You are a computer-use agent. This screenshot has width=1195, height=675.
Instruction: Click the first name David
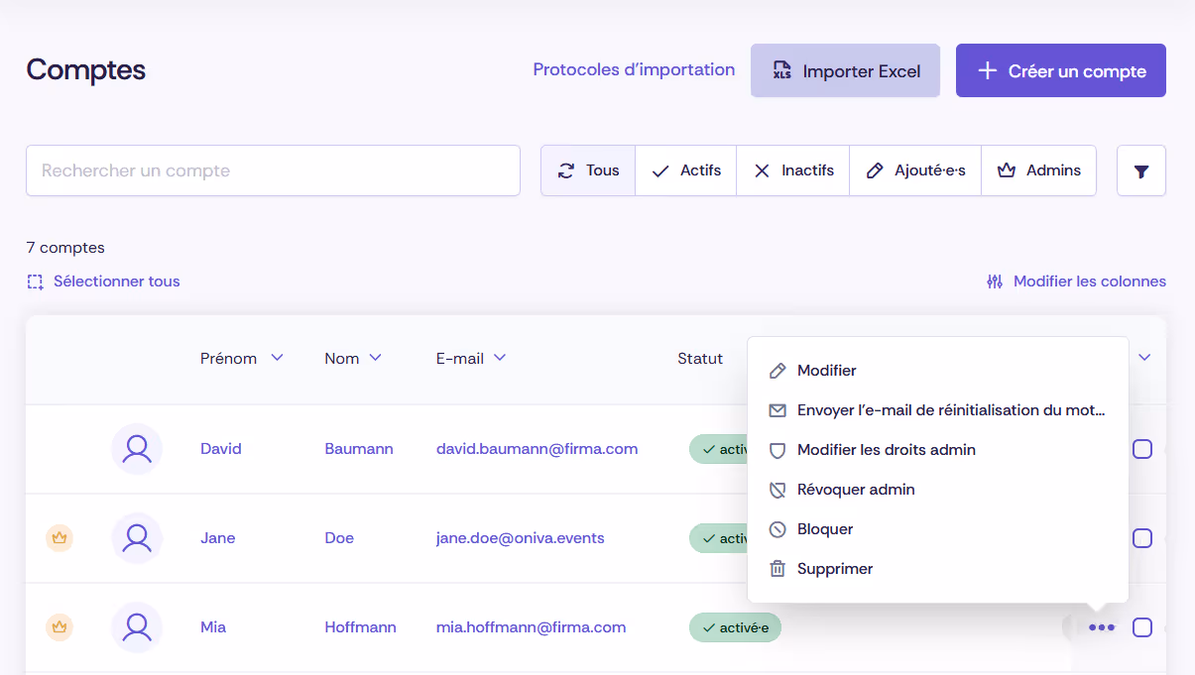tap(220, 449)
